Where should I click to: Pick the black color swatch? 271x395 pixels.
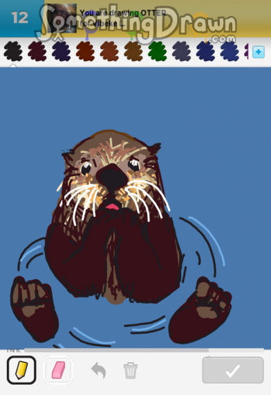click(13, 52)
